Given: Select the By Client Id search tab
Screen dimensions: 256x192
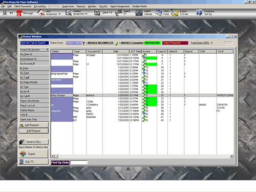Looking at the screenshot, I should 34,54.
